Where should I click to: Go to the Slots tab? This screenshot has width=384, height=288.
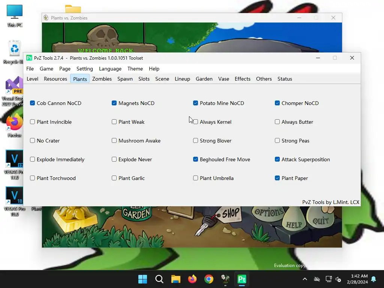(144, 79)
